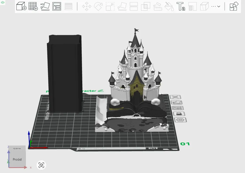Arrange objects on plate 01 side icon
The image size is (245, 173).
178,108
